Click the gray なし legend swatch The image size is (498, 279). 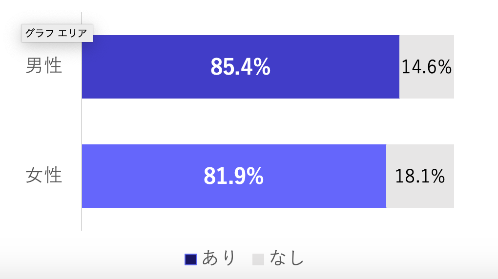258,259
